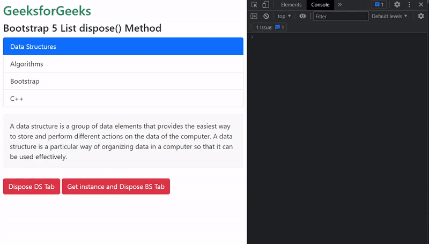Screen dimensions: 429x244
Task: Show more DevTools tabs with chevron
Action: coord(339,5)
